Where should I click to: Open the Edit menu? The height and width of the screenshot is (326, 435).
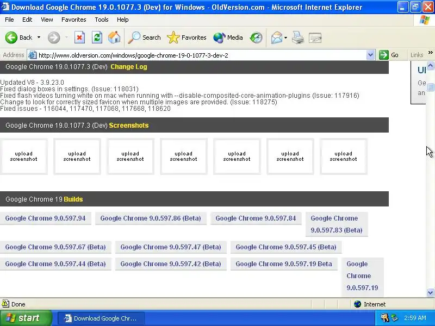pyautogui.click(x=27, y=20)
